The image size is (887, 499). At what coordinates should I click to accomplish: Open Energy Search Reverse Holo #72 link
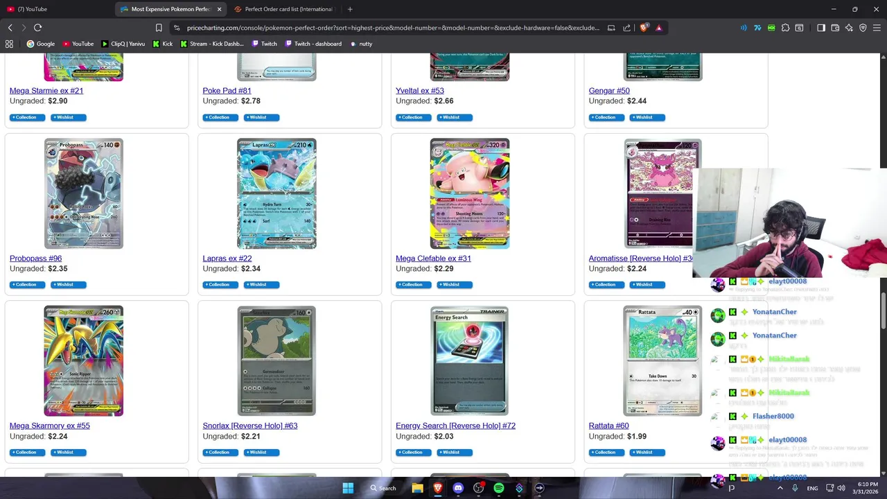click(455, 426)
